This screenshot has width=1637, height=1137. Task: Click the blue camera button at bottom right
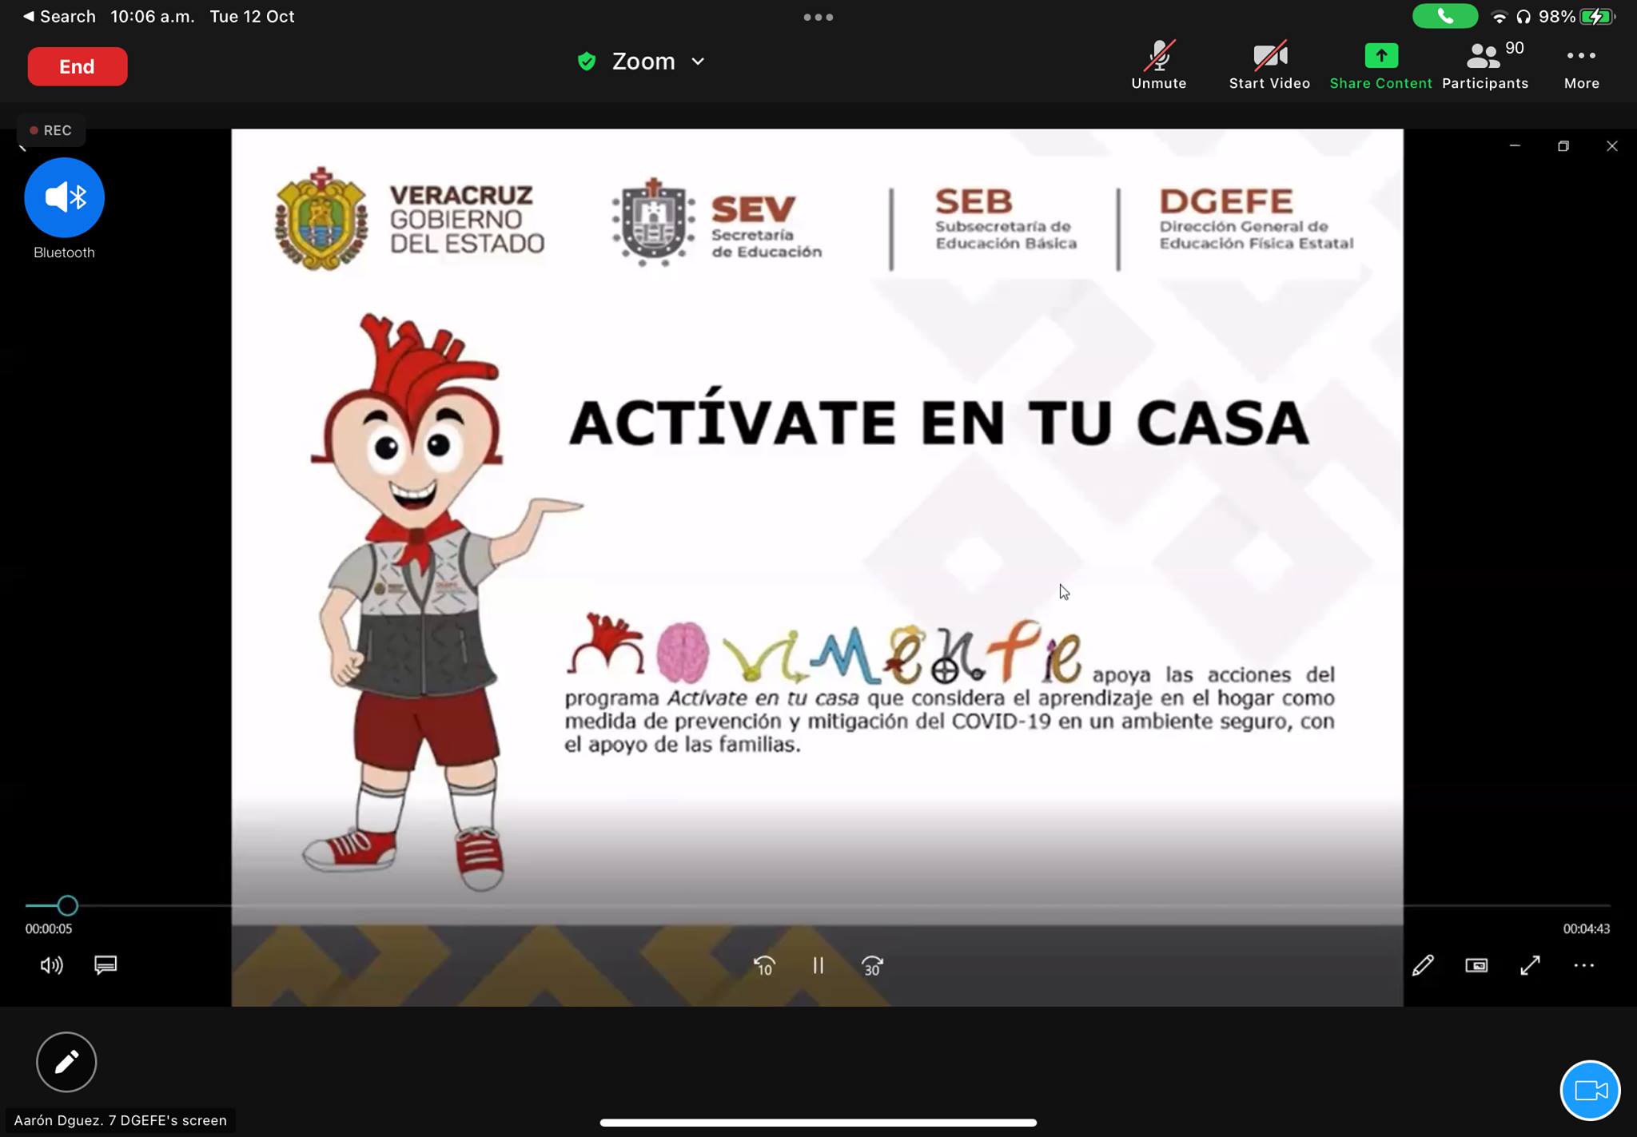pos(1590,1090)
